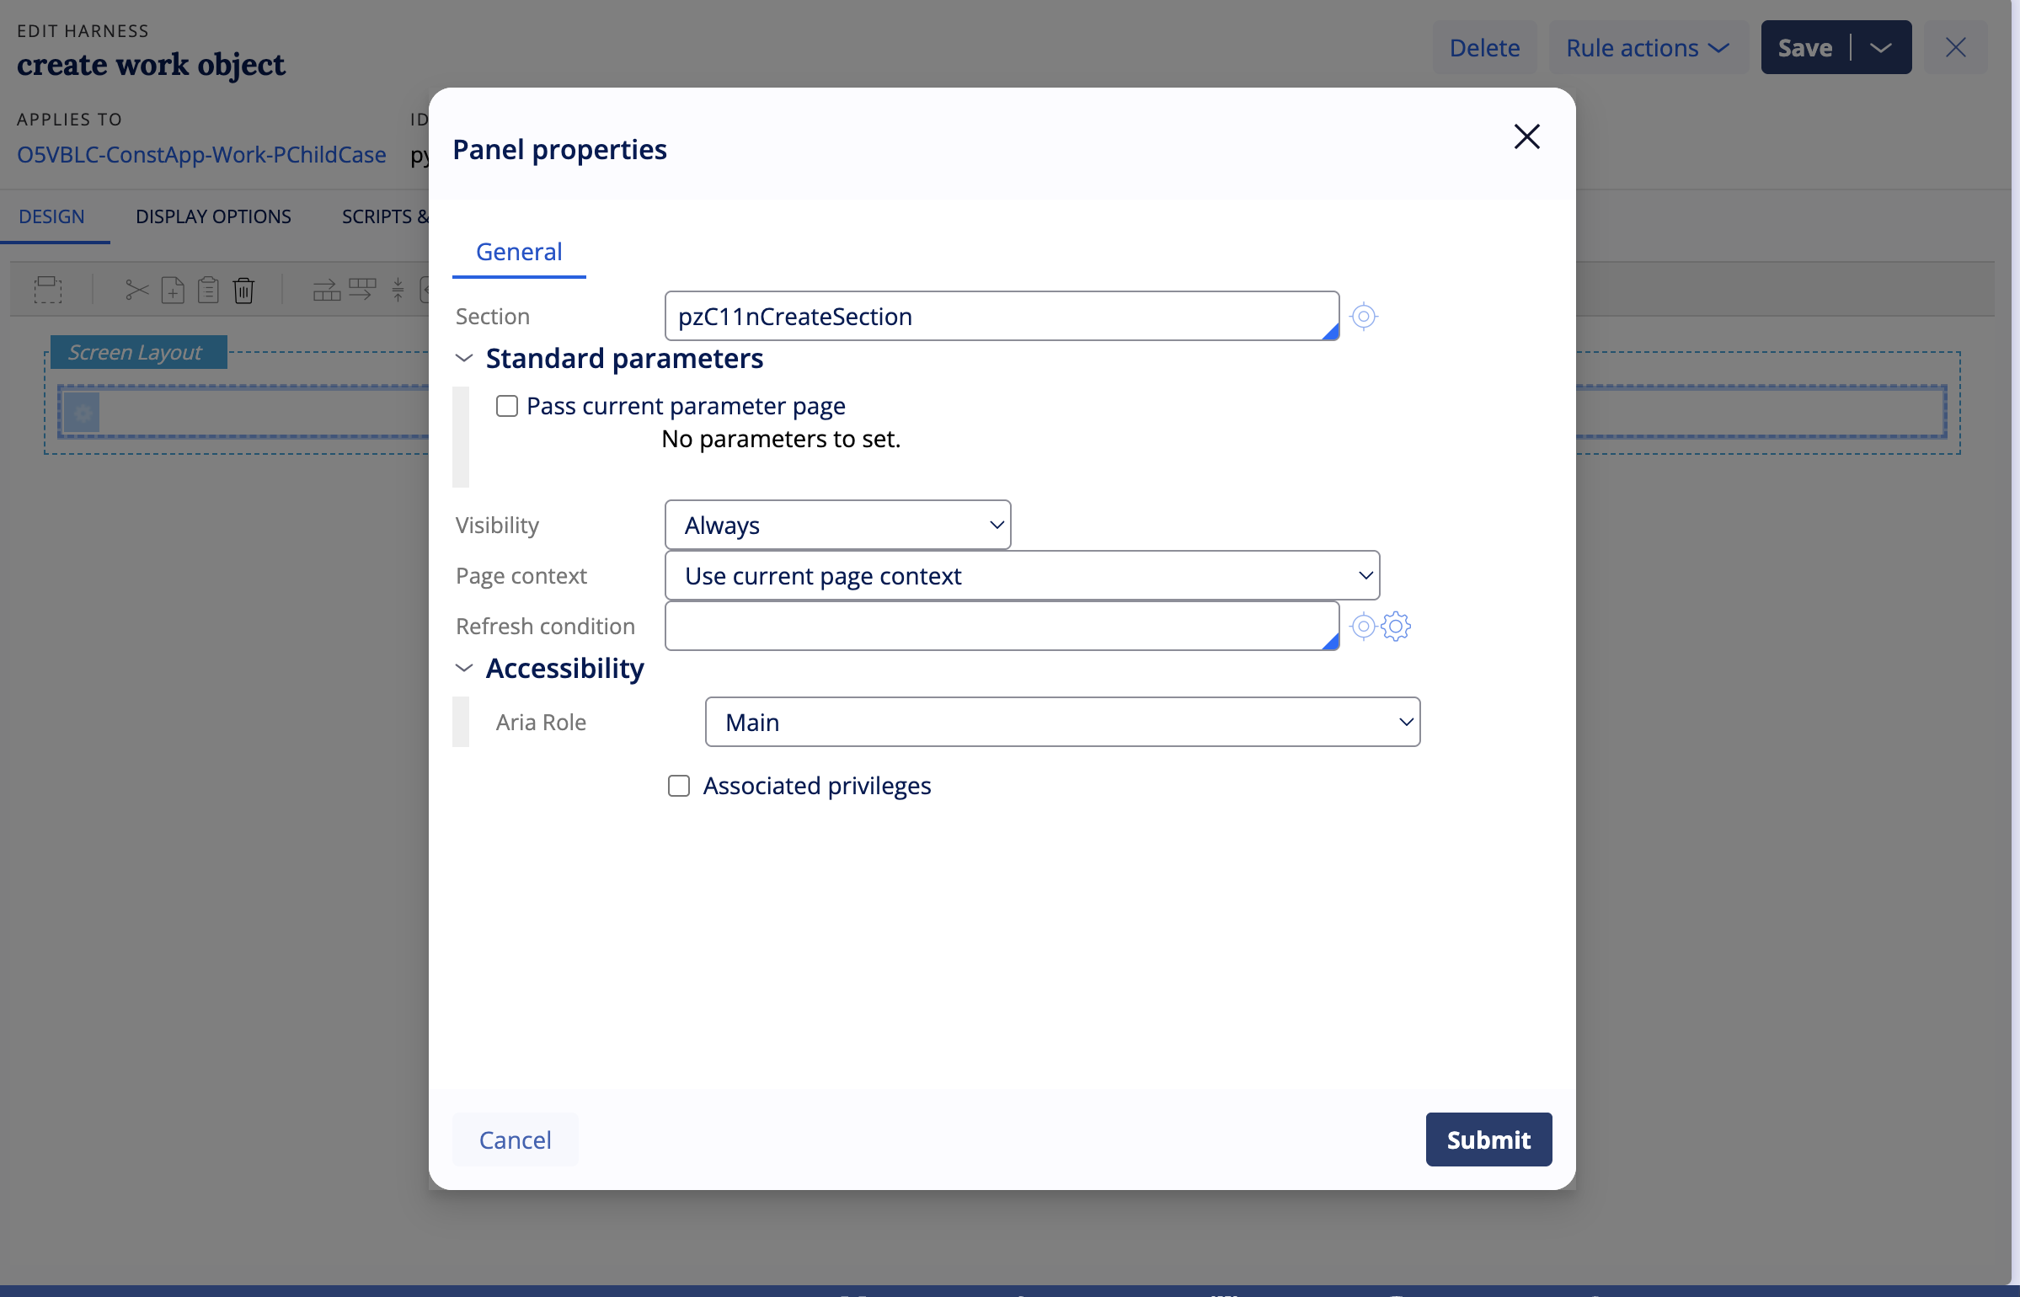Viewport: 2020px width, 1297px height.
Task: Click the scissors cut icon in harness toolbar
Action: coord(136,291)
